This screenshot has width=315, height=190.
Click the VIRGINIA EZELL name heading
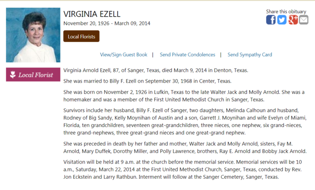pyautogui.click(x=92, y=14)
